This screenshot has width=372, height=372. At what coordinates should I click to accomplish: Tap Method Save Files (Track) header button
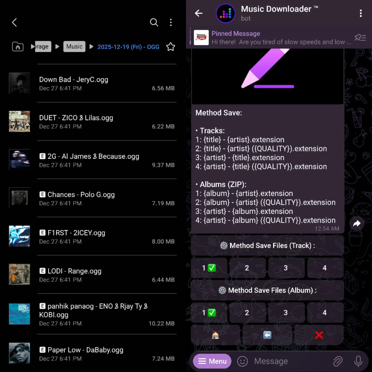point(267,246)
